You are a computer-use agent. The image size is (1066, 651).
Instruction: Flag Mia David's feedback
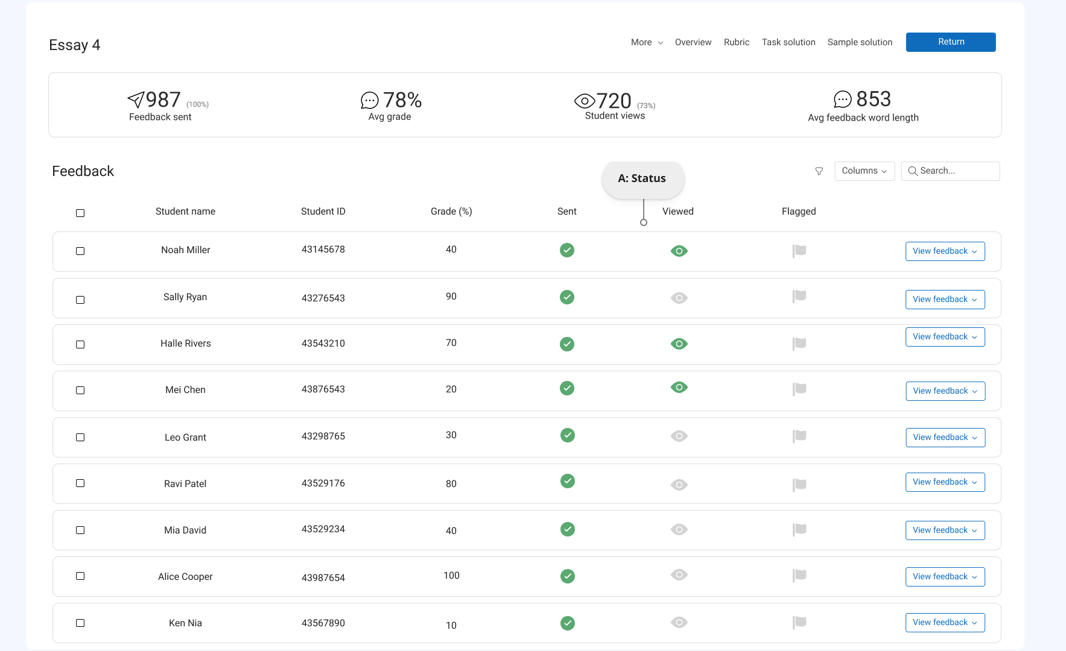[x=799, y=529]
